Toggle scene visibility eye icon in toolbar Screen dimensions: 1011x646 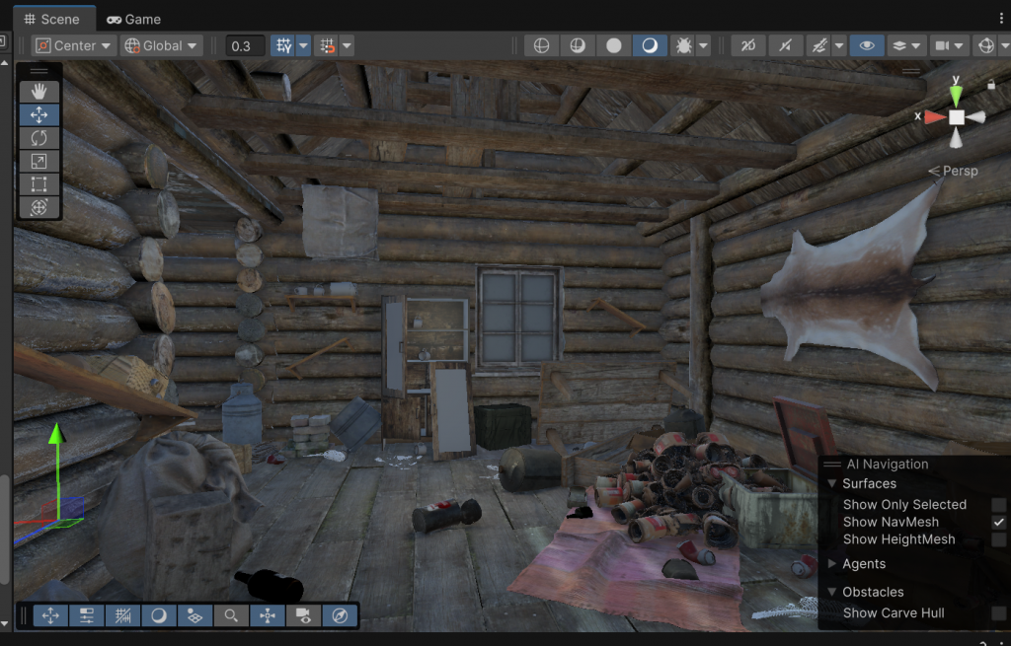(867, 45)
